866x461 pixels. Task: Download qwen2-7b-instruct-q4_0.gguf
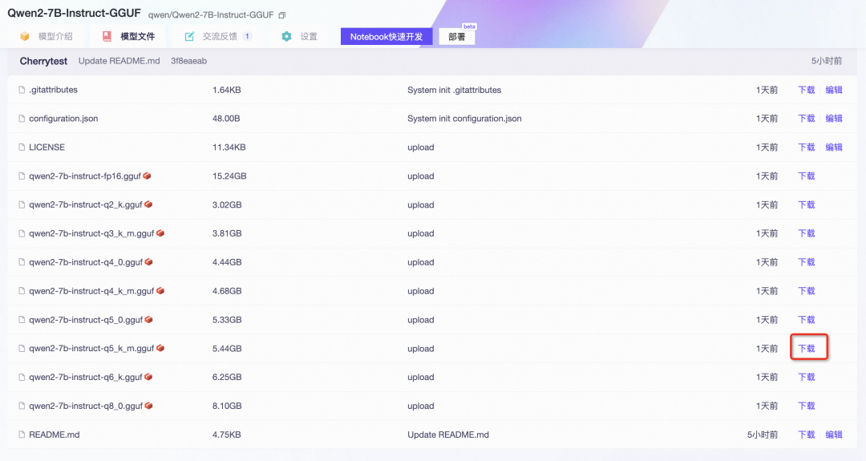click(807, 262)
